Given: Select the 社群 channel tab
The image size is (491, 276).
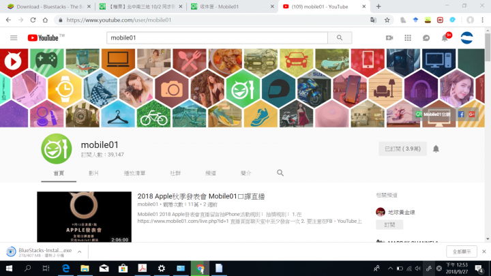Looking at the screenshot, I should click(175, 173).
